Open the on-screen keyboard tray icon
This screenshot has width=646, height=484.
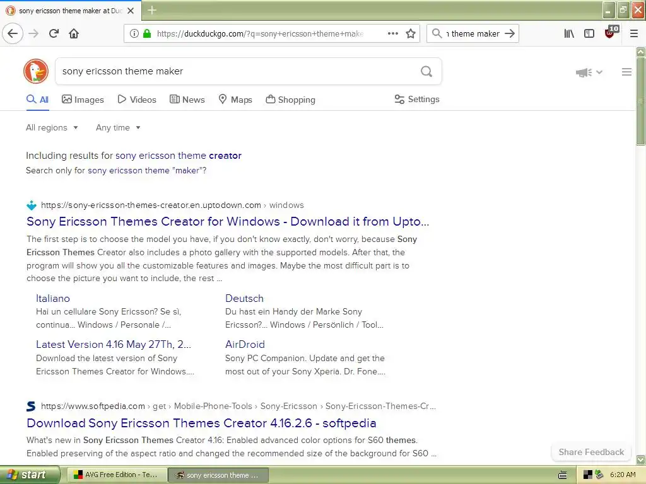point(562,475)
